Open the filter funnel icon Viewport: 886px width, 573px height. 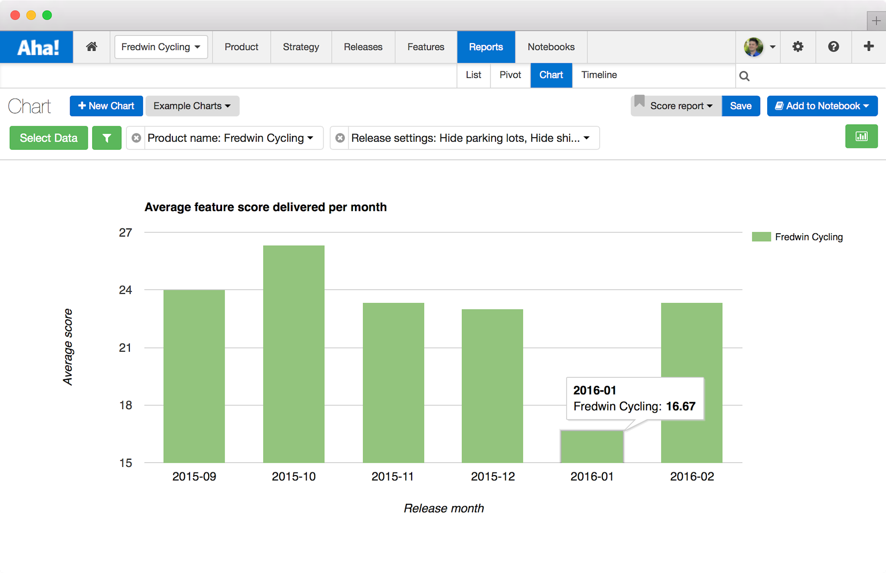(106, 138)
